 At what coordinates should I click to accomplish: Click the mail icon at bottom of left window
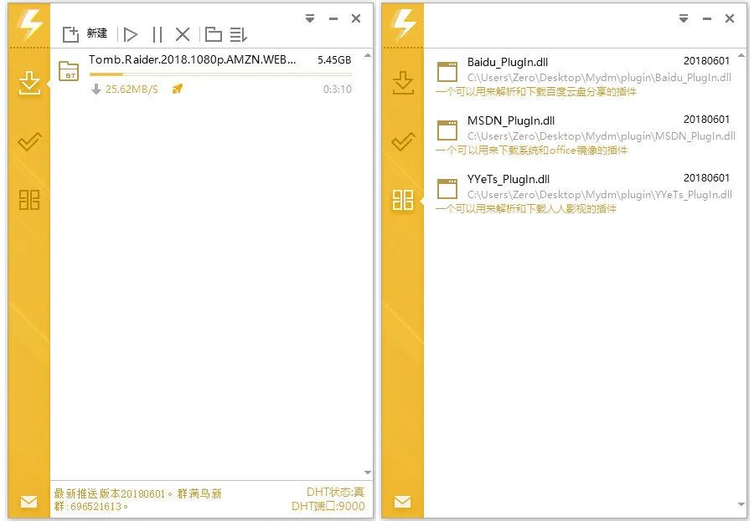coord(29,502)
